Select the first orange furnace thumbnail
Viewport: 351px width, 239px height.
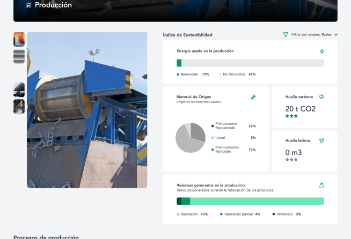[19, 39]
